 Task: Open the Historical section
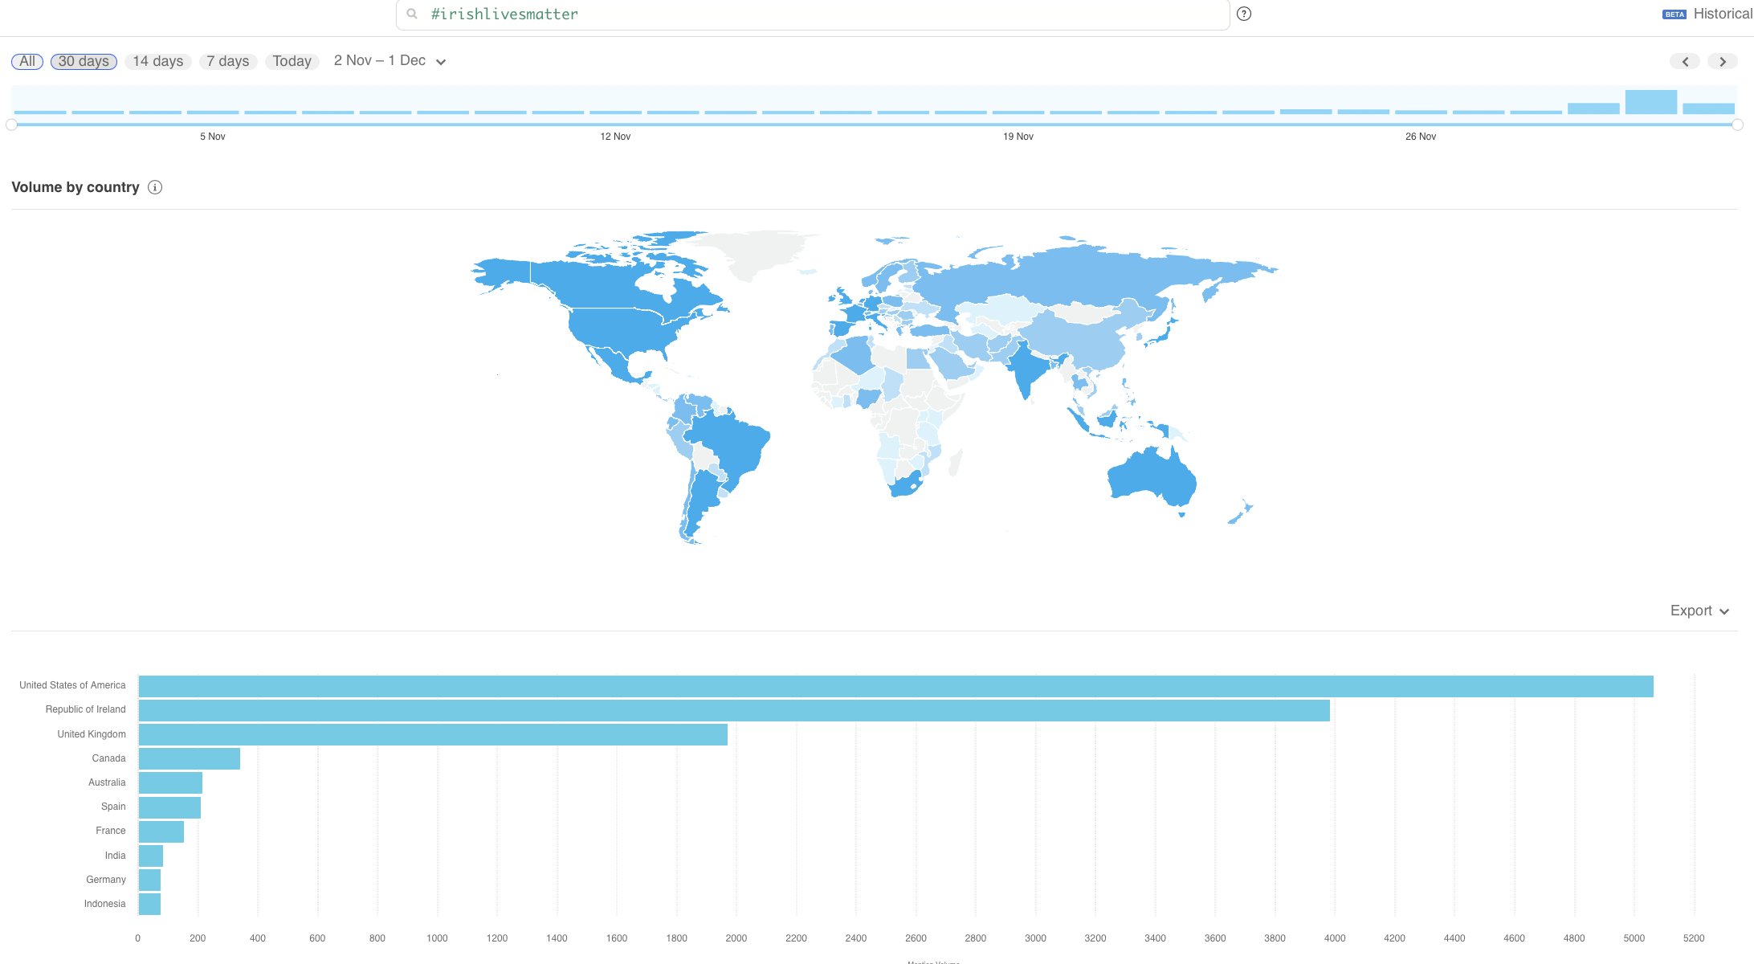tap(1723, 14)
